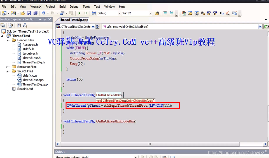Click the find previous by context icon

[x=209, y=13]
